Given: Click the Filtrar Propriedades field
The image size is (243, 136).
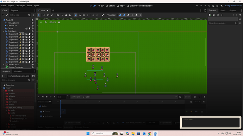Looking at the screenshot, I should pyautogui.click(x=222, y=23).
